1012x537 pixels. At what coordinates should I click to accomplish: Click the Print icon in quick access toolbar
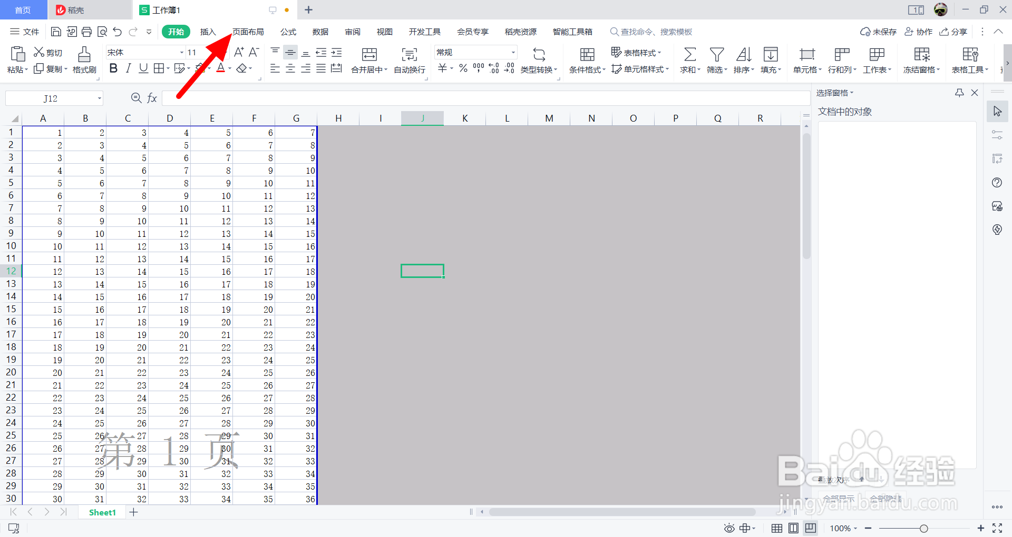pos(87,32)
